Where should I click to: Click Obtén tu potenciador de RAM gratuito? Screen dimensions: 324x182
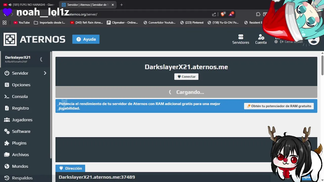point(279,106)
